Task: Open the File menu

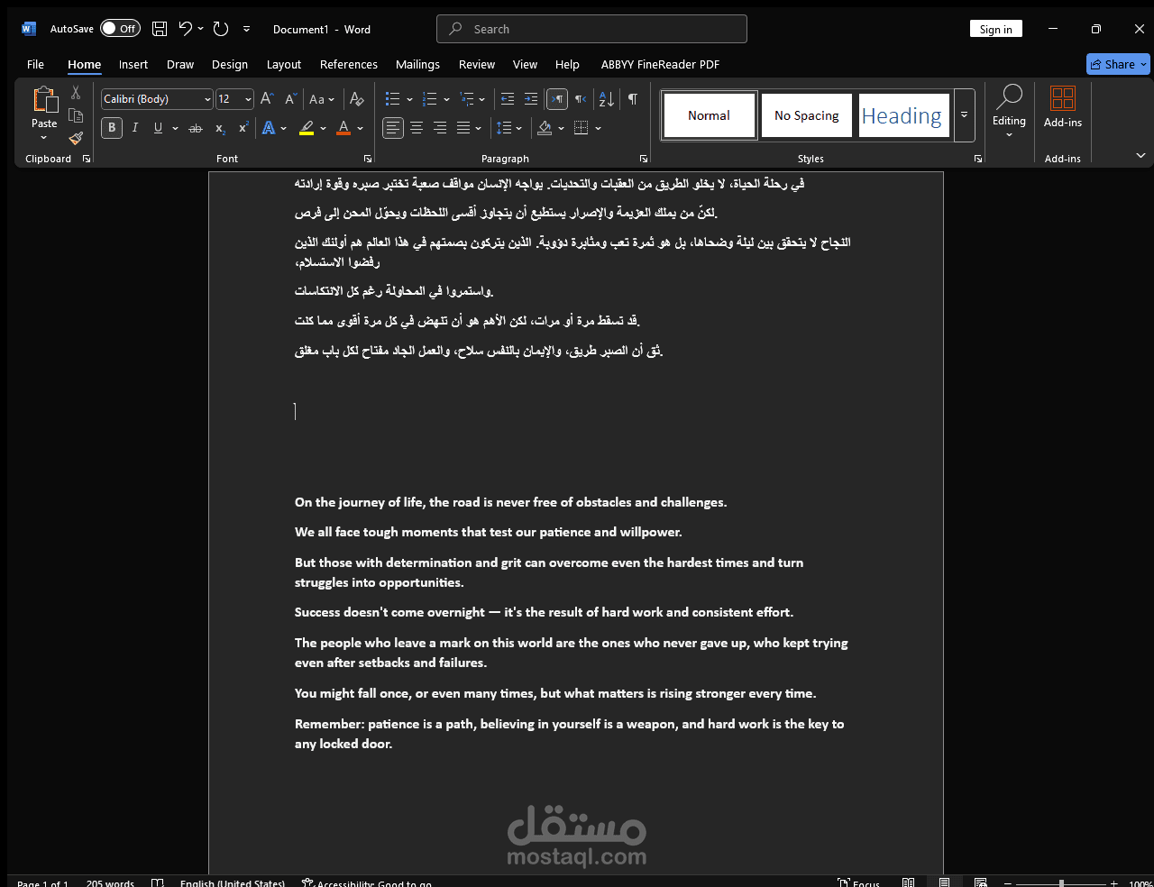Action: (36, 64)
